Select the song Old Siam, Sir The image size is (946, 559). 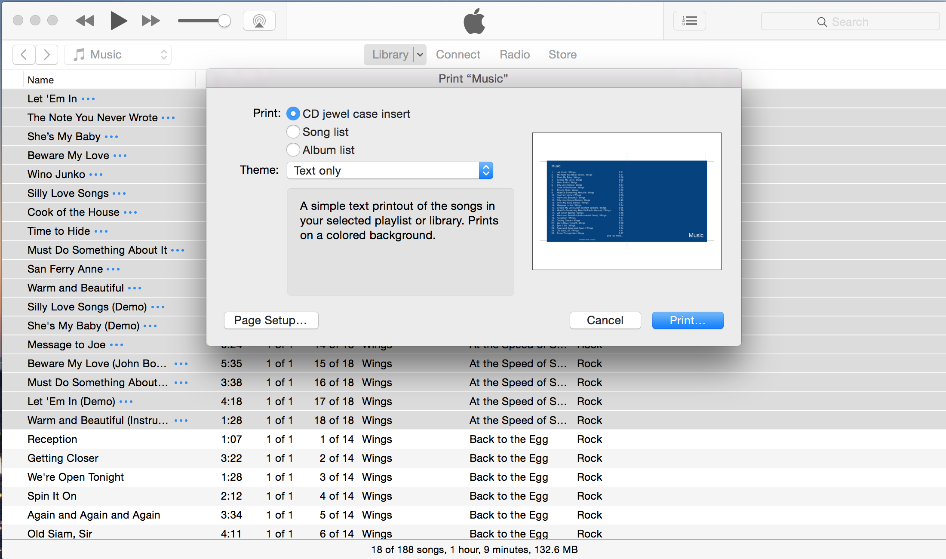[60, 534]
